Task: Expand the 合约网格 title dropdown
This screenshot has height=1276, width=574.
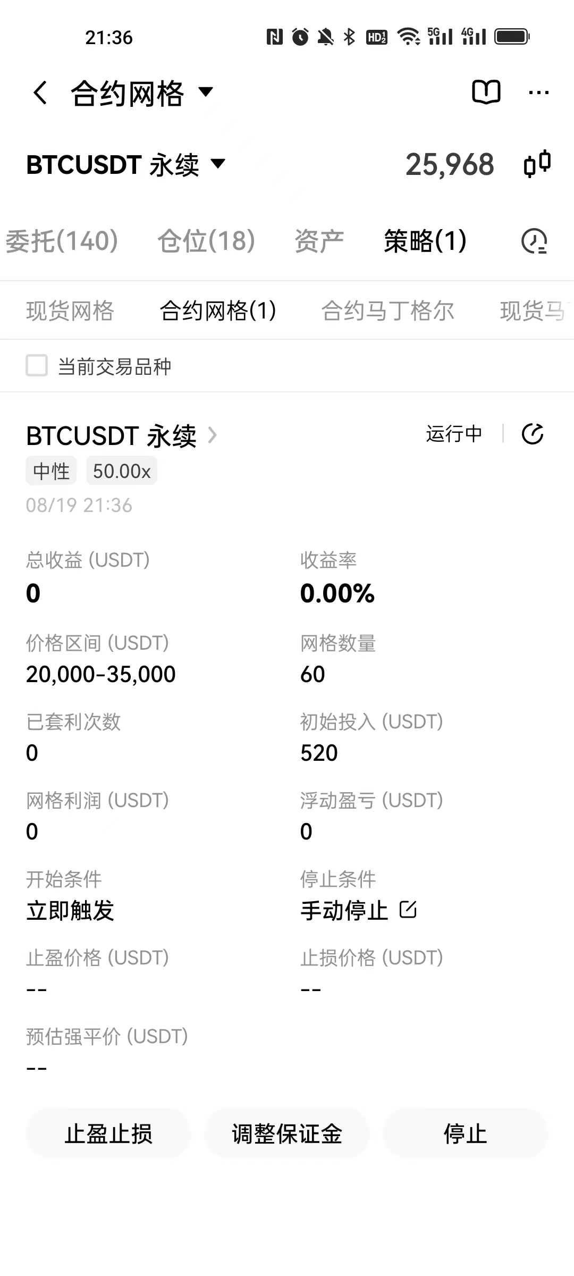Action: coord(206,92)
